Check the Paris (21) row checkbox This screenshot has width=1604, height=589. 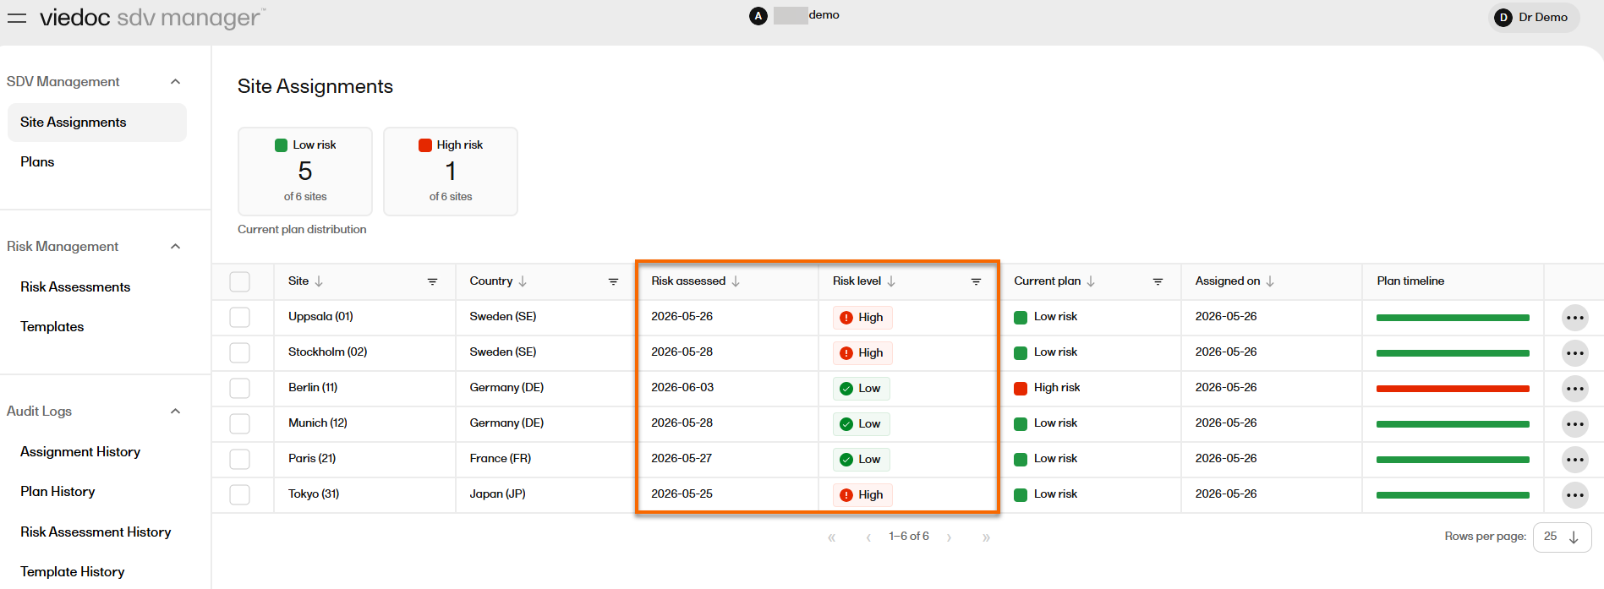[x=240, y=459]
